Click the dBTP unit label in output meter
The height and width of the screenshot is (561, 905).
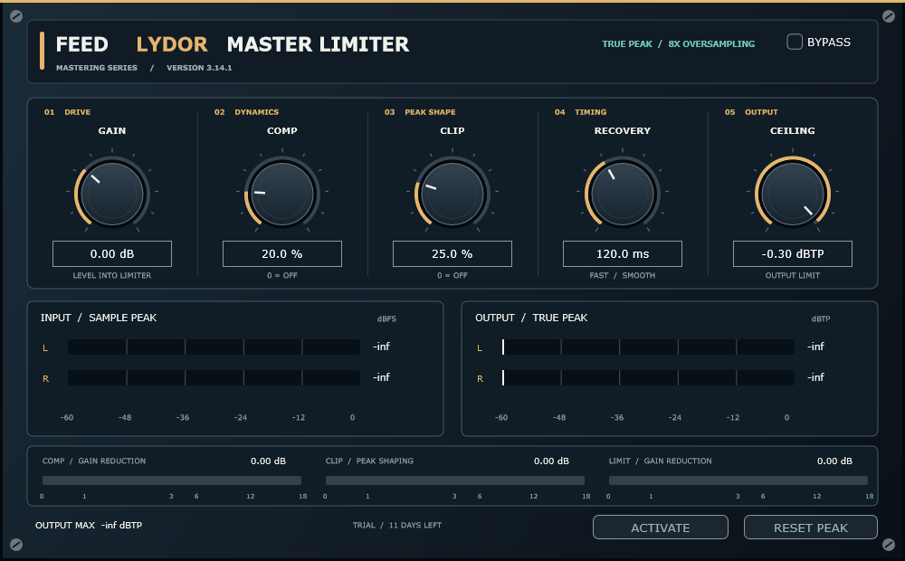(x=821, y=319)
